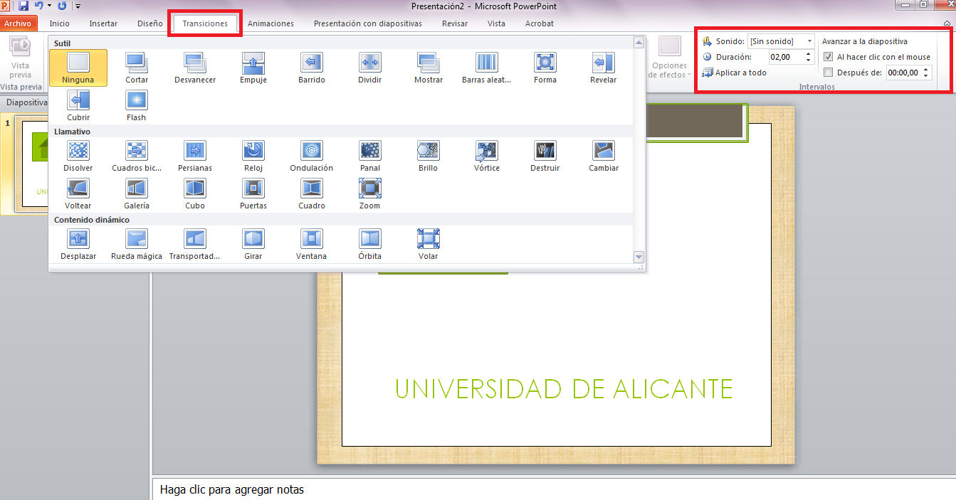This screenshot has width=956, height=500.
Task: Open the Acrobat tab
Action: coord(539,23)
